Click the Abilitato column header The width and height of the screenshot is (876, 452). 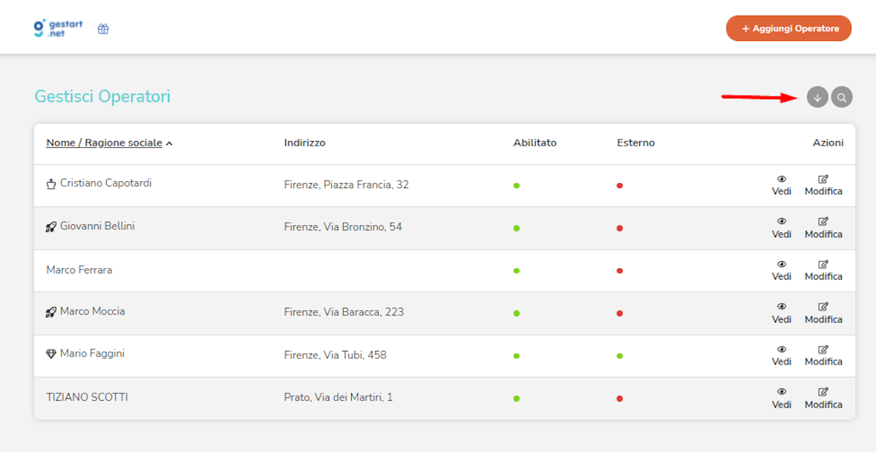click(534, 143)
